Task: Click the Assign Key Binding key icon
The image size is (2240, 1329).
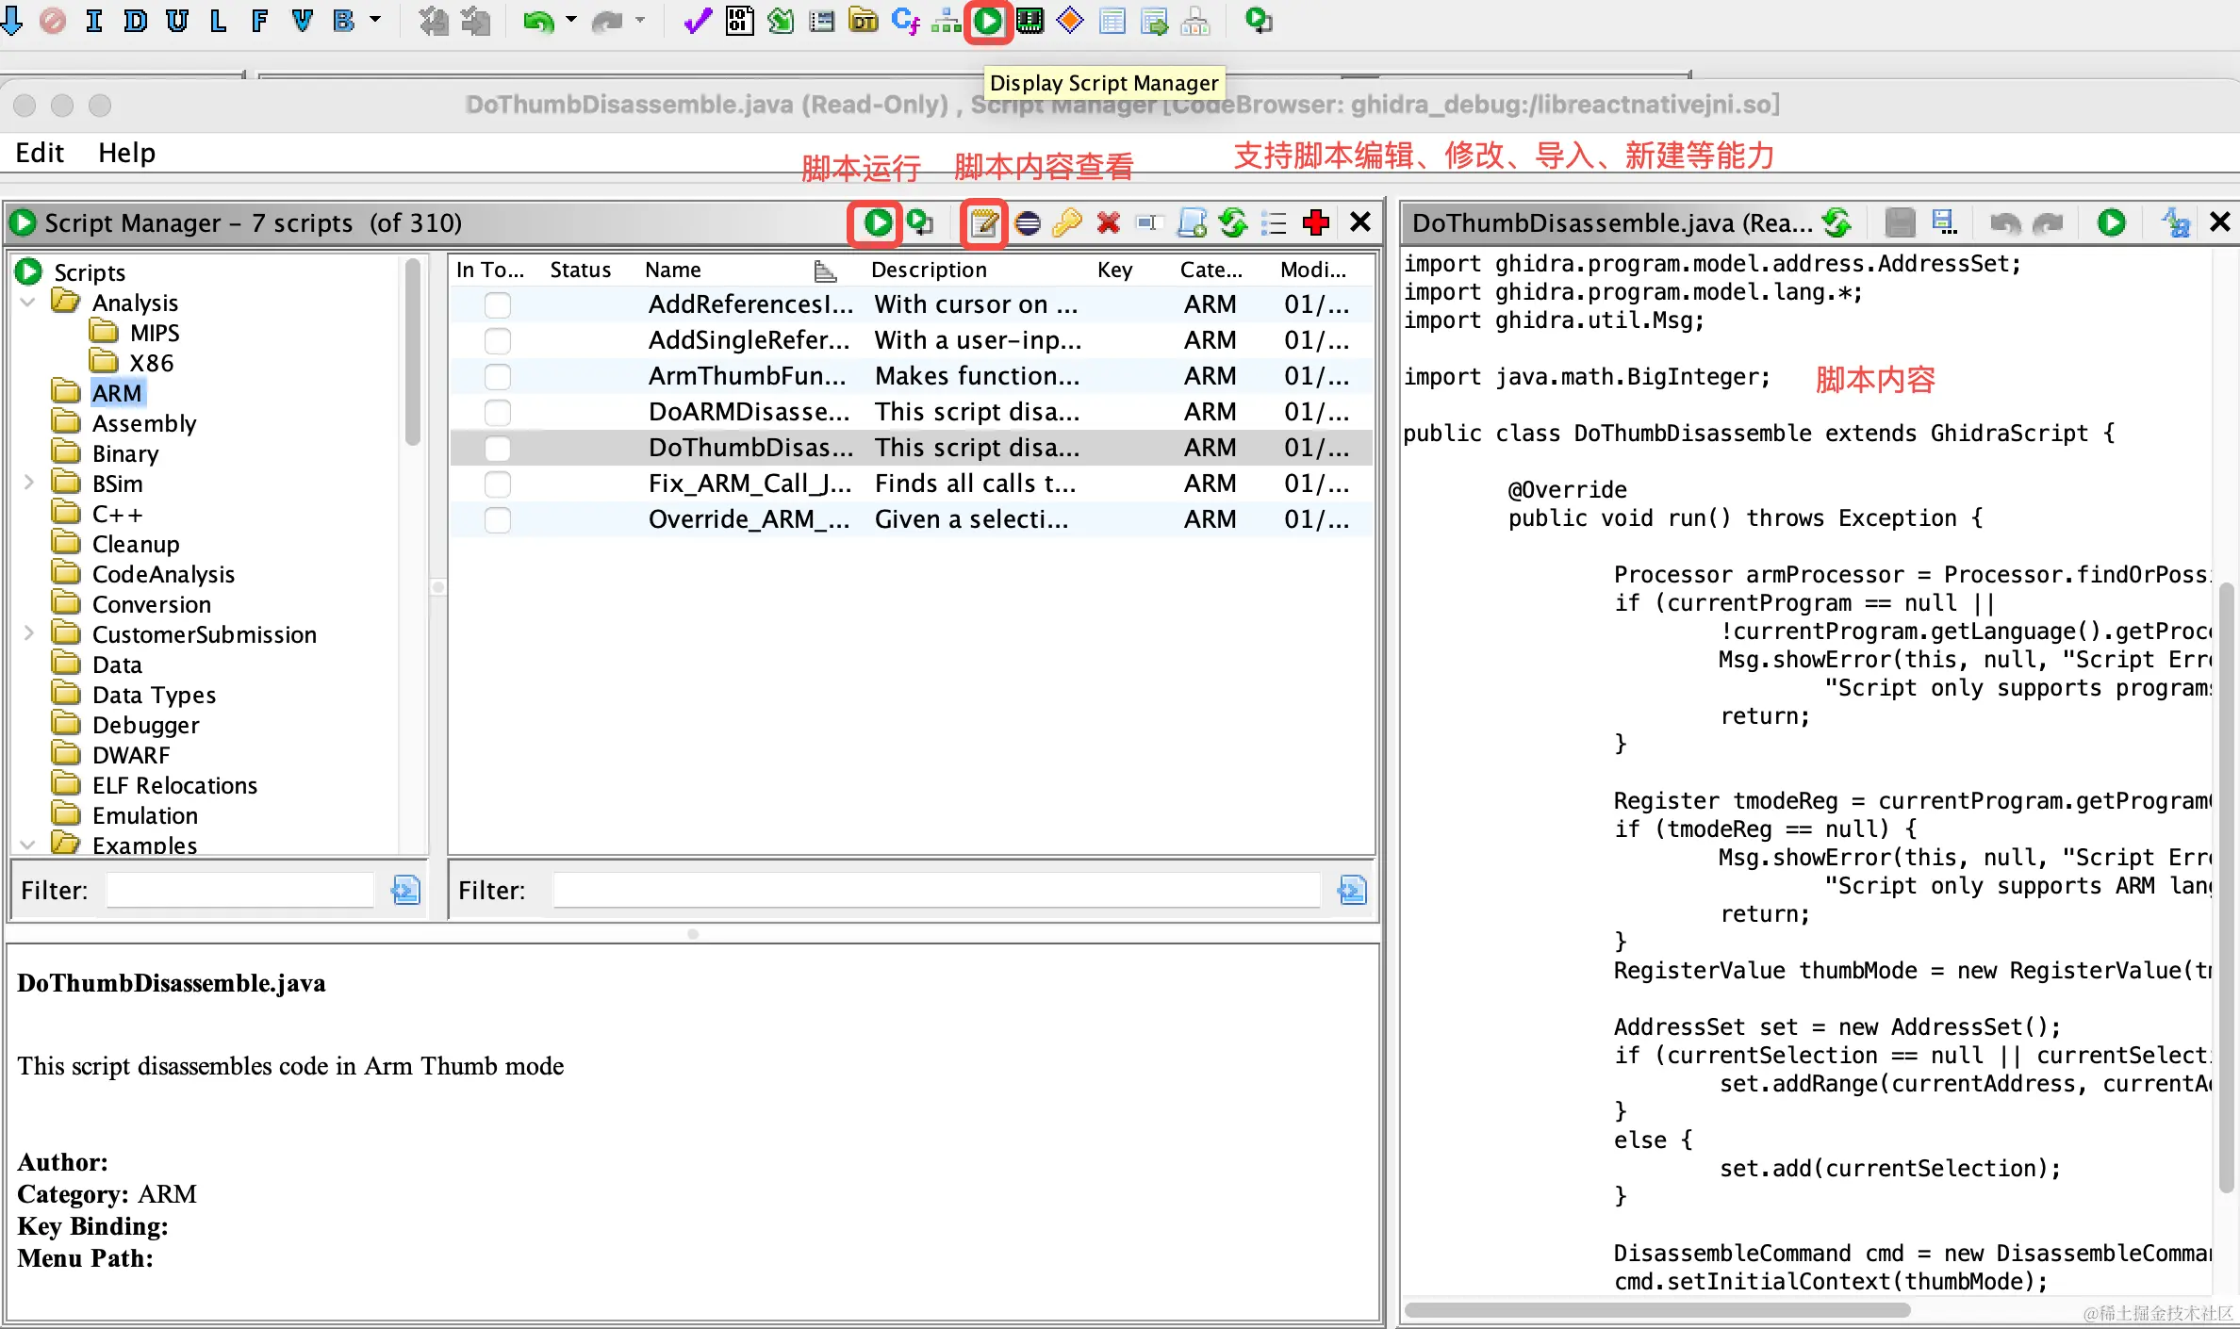Action: point(1067,223)
